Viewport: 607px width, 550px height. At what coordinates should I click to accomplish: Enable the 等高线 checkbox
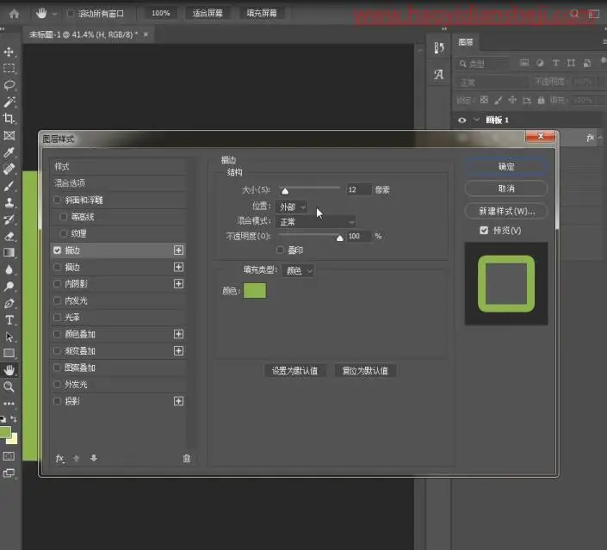click(x=64, y=217)
